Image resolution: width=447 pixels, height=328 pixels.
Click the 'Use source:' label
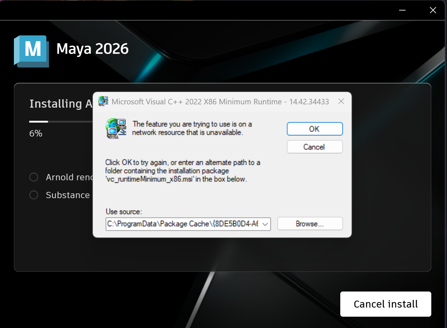[124, 212]
